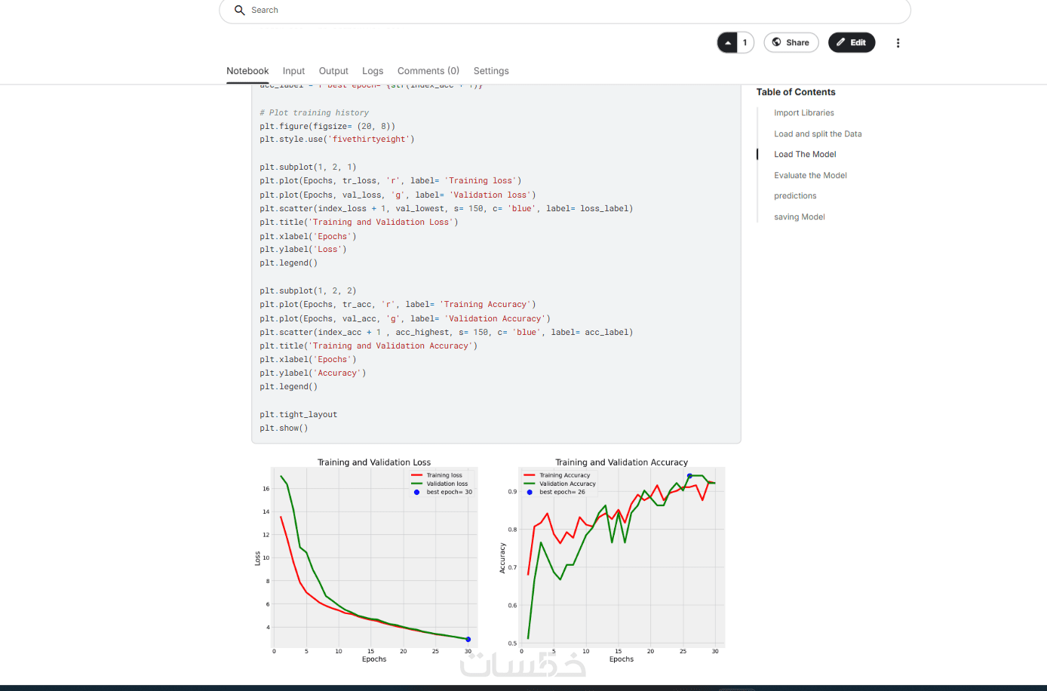Go to the Settings tab
The image size is (1047, 691).
coord(491,71)
